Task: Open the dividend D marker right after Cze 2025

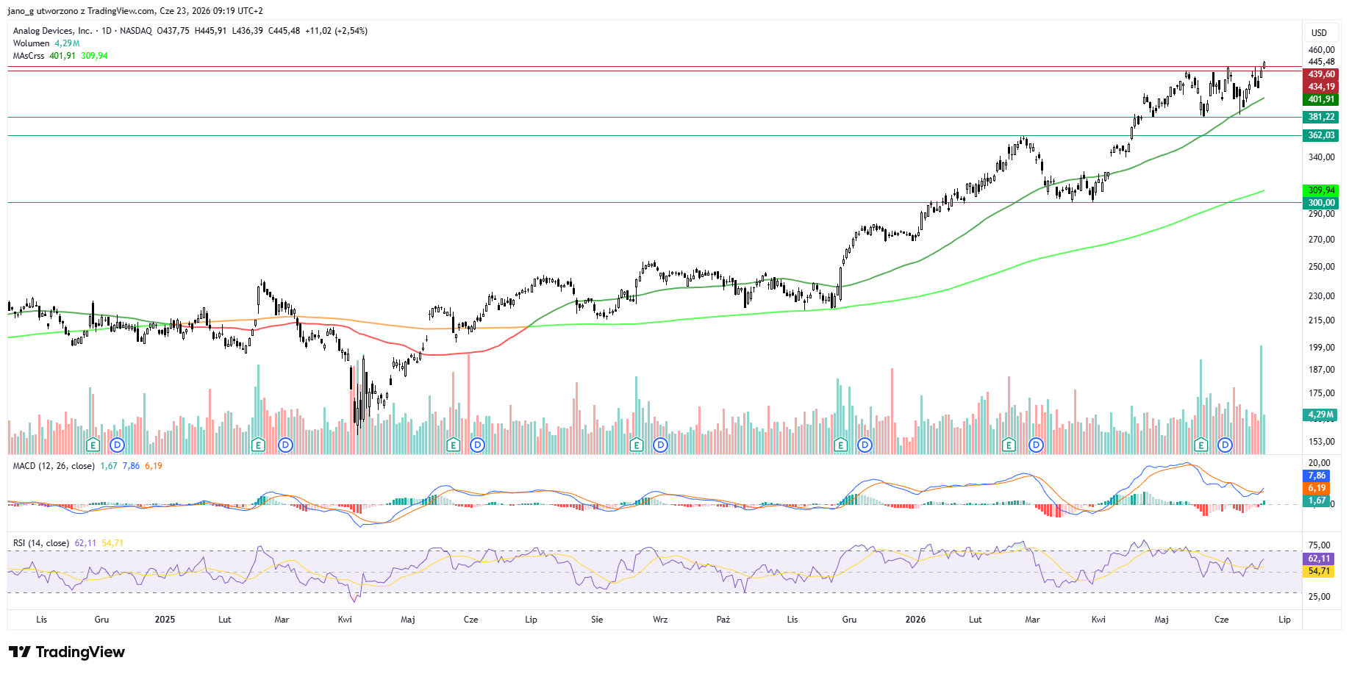Action: (478, 445)
